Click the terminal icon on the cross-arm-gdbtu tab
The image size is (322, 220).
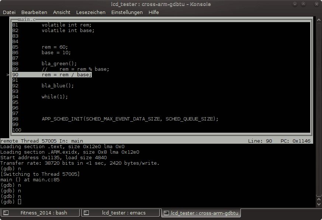(x=166, y=213)
